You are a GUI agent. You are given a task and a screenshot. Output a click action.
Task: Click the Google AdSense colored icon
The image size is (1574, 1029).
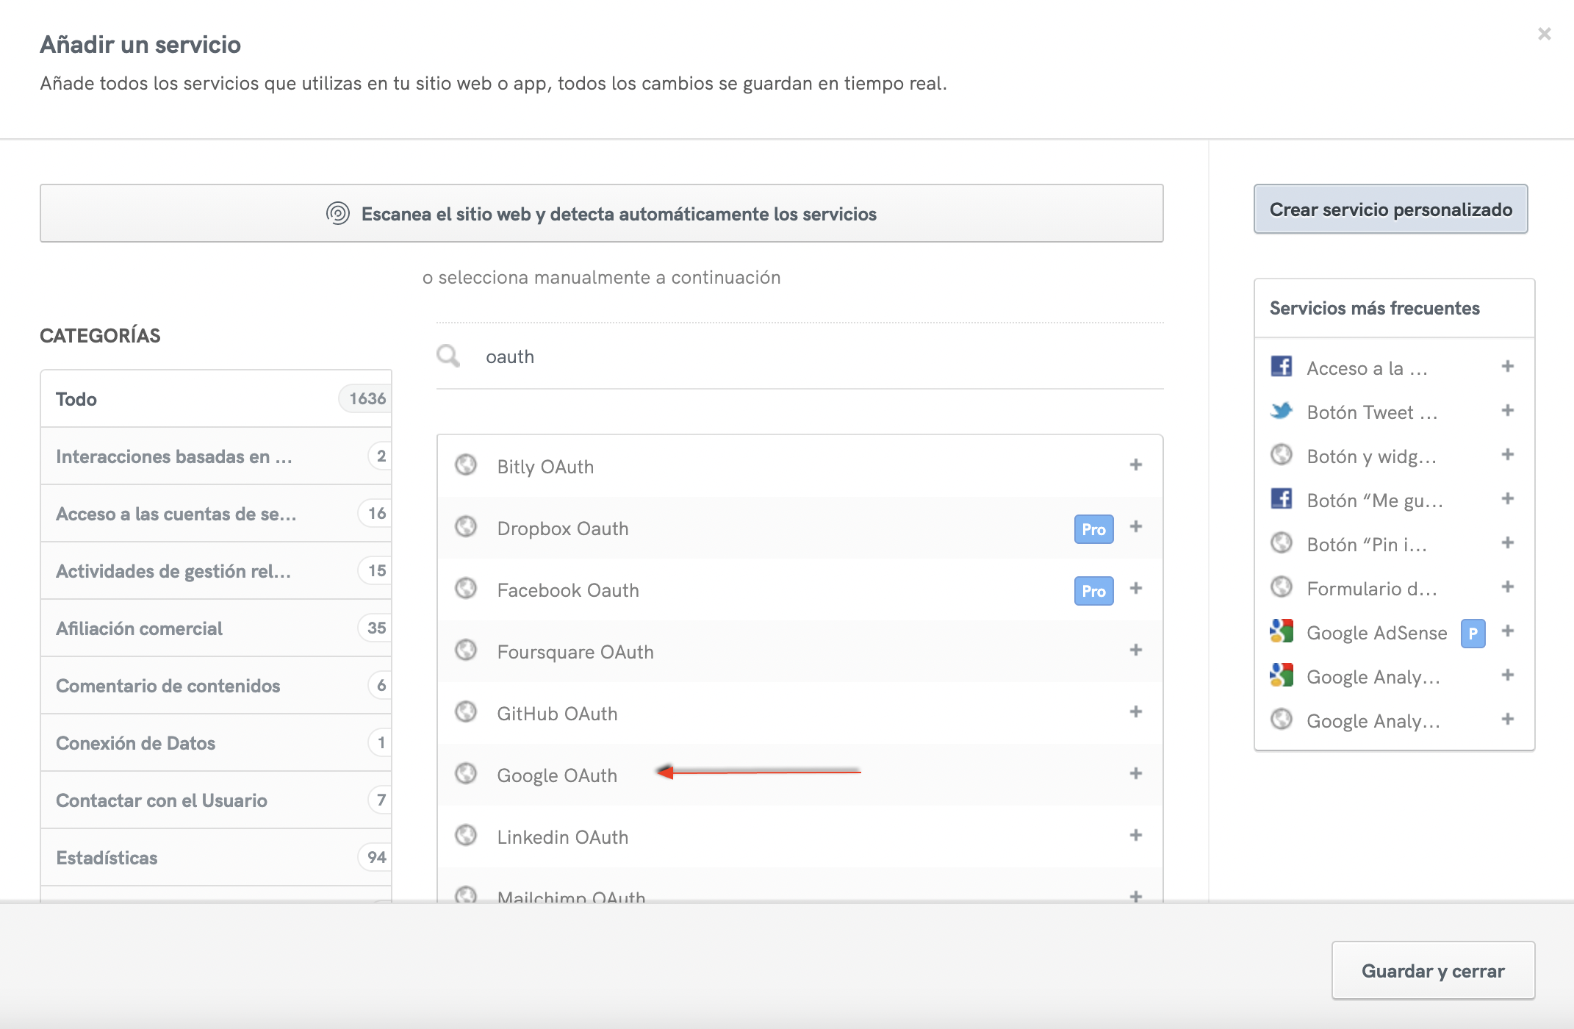[x=1281, y=631]
